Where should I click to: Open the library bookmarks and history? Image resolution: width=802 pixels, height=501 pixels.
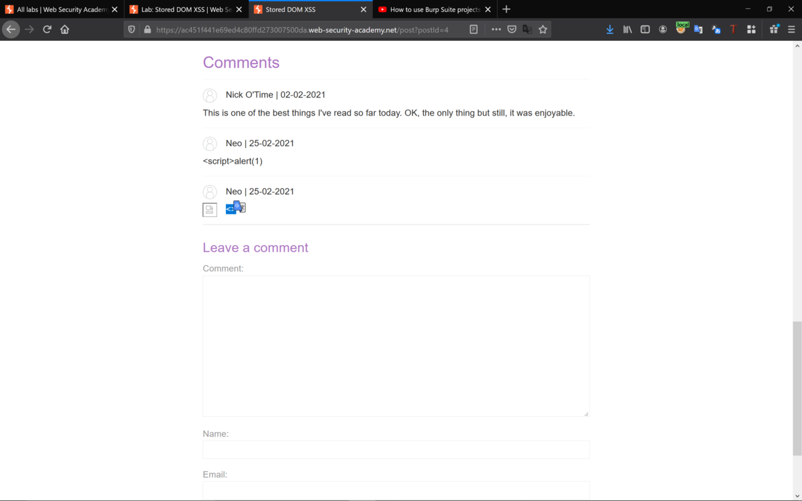(628, 29)
